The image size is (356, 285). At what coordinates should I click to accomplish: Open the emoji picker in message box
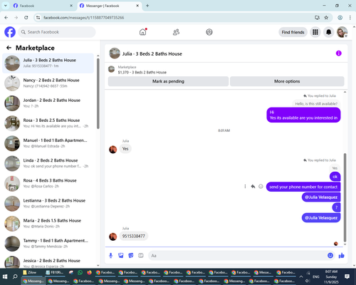(x=330, y=256)
